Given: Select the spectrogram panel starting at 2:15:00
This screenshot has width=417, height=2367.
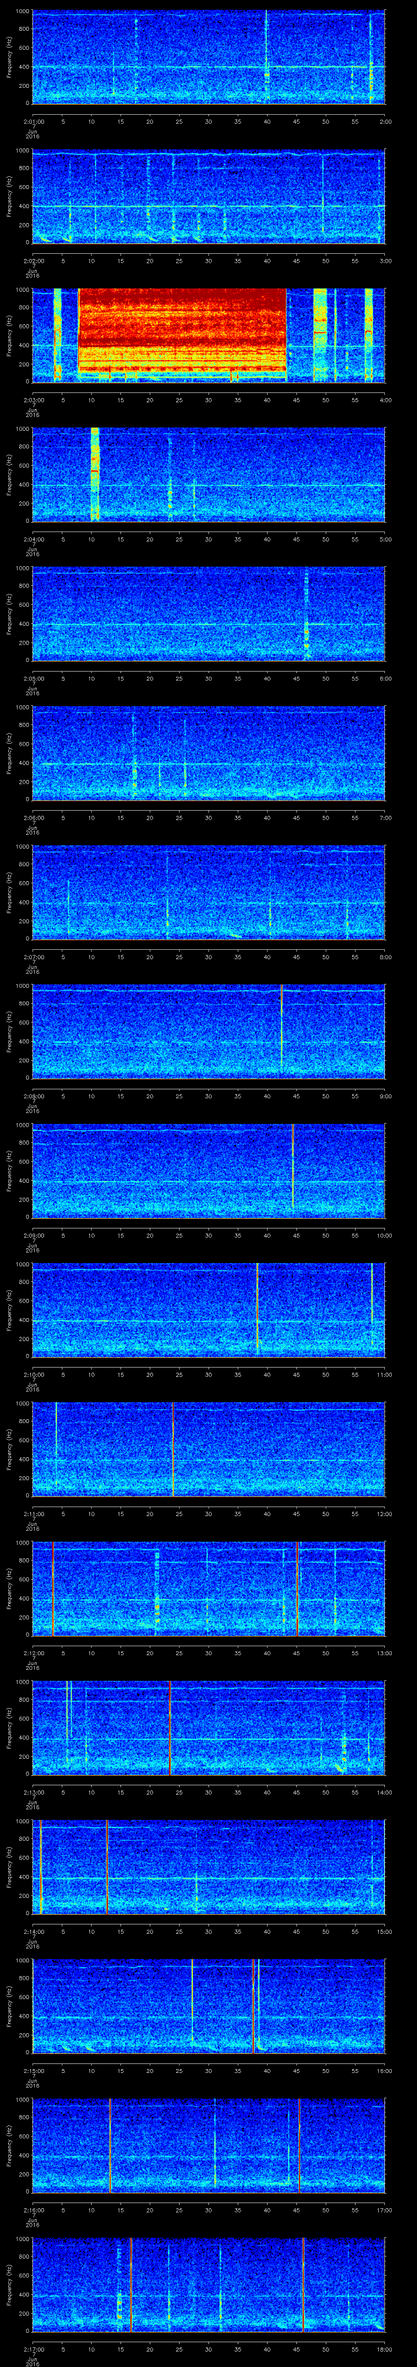Looking at the screenshot, I should pyautogui.click(x=208, y=2006).
